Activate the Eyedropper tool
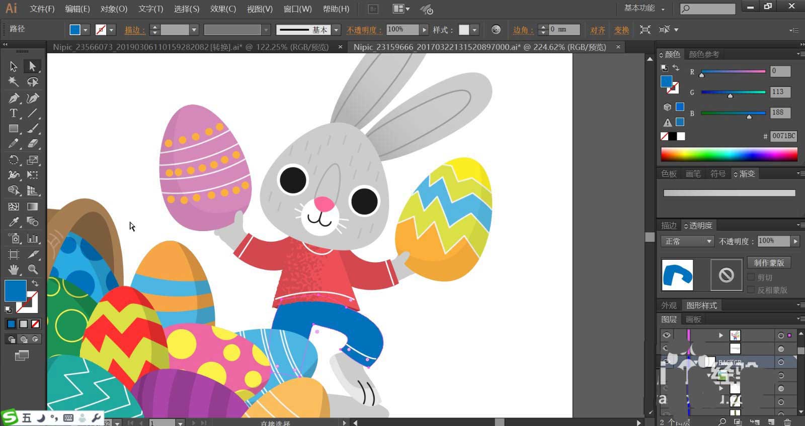 [14, 222]
